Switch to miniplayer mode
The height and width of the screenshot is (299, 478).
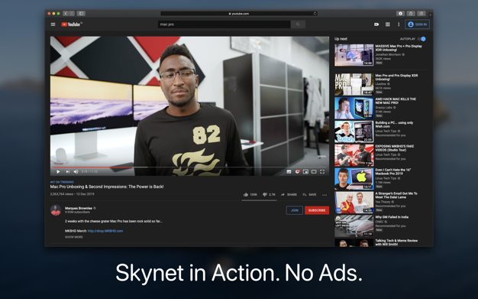(305, 171)
